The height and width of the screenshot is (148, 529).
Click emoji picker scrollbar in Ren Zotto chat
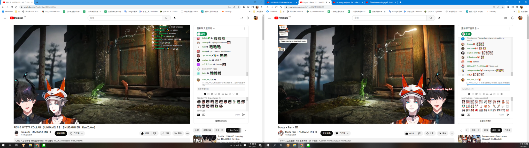(x=247, y=99)
